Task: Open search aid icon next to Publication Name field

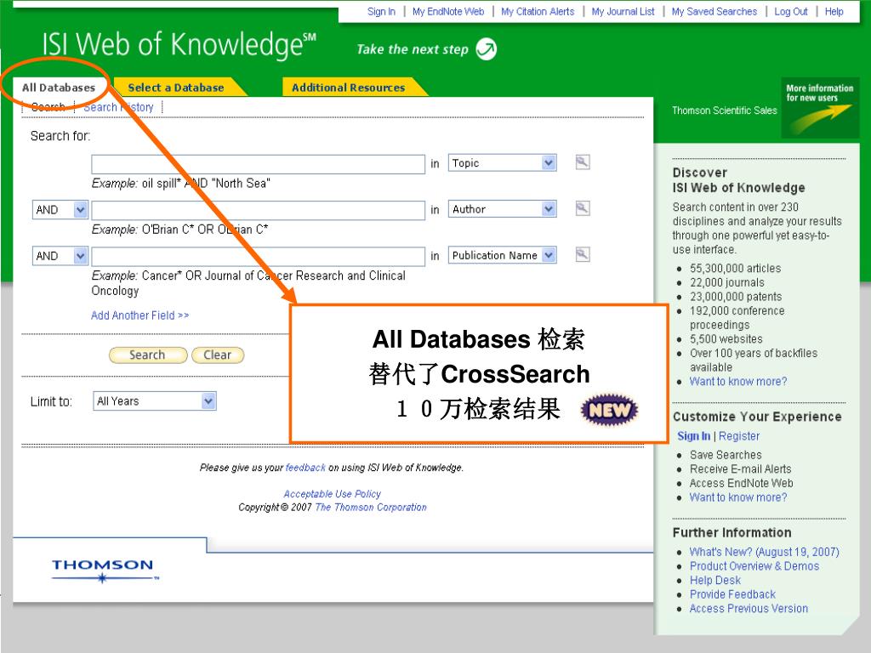Action: tap(582, 254)
